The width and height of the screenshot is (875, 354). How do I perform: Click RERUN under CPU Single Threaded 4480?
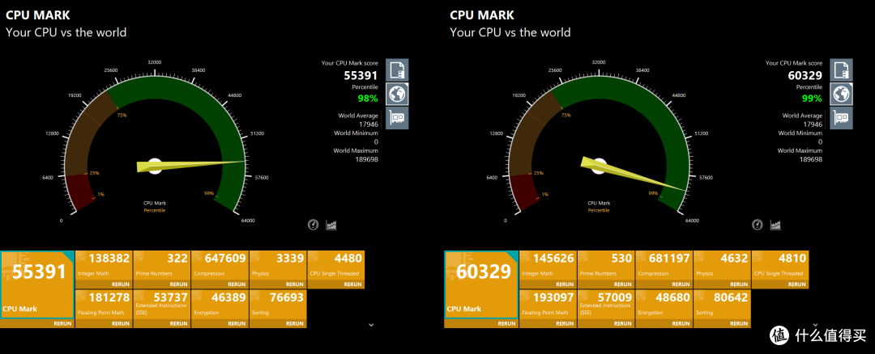pos(352,284)
